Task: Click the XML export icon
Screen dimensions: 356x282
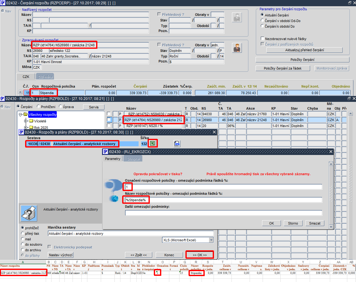Action: point(177,143)
